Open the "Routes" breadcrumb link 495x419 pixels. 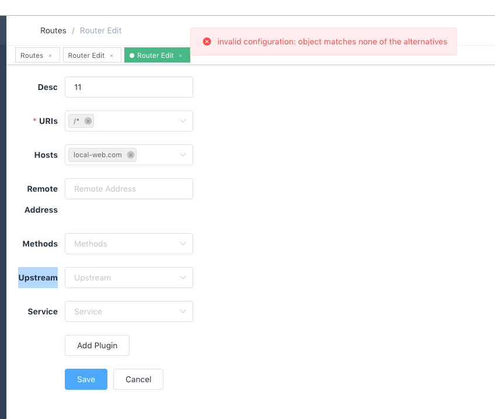click(53, 30)
